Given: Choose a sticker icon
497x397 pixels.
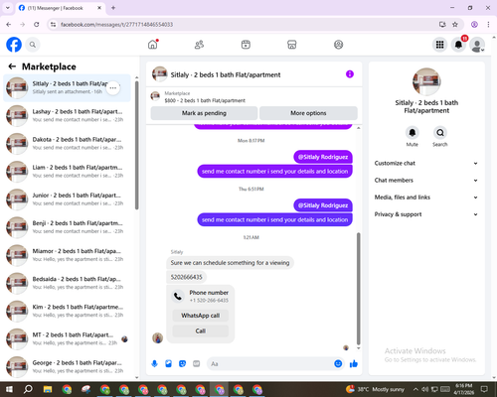Looking at the screenshot, I should pyautogui.click(x=182, y=363).
